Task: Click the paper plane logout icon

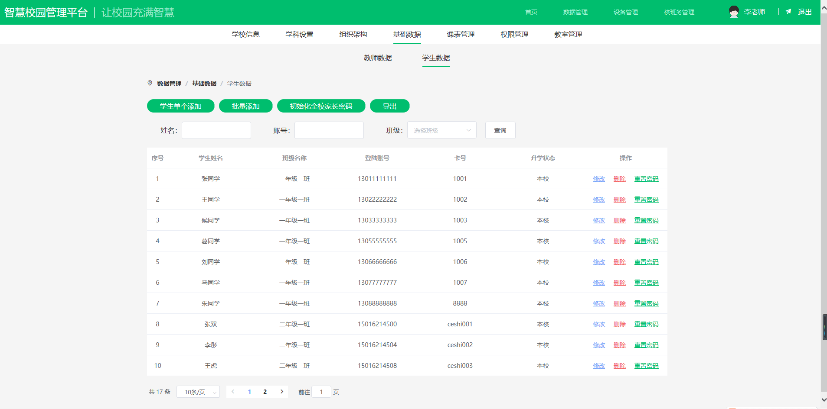Action: click(x=788, y=12)
